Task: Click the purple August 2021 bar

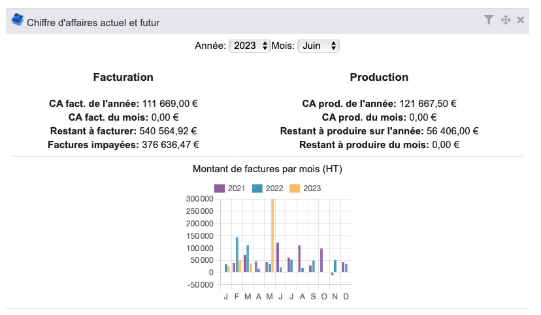Action: tap(299, 258)
